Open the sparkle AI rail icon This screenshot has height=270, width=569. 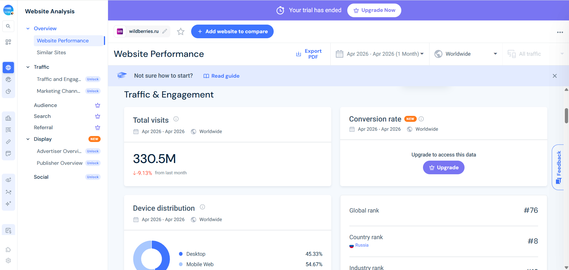(x=8, y=204)
